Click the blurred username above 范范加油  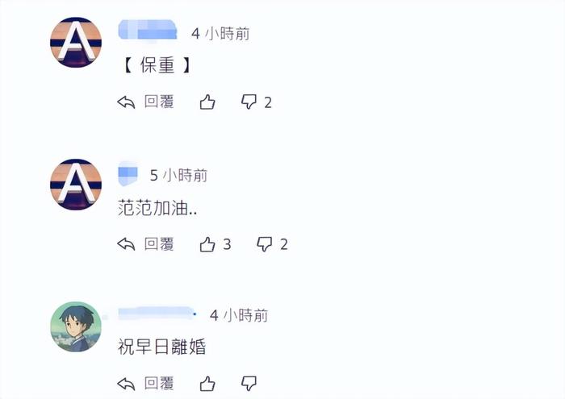(x=128, y=174)
